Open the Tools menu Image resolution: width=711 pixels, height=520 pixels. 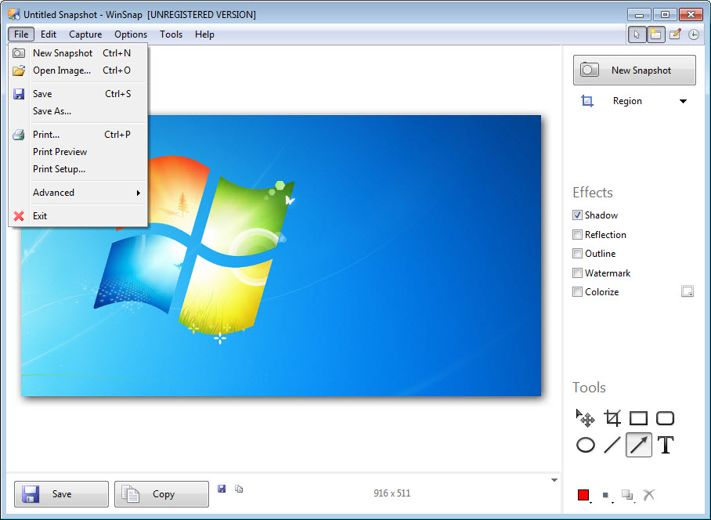pos(171,34)
